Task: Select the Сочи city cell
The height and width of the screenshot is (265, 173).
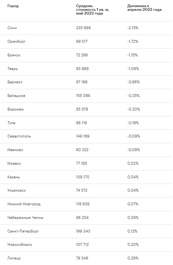Action: click(x=12, y=28)
